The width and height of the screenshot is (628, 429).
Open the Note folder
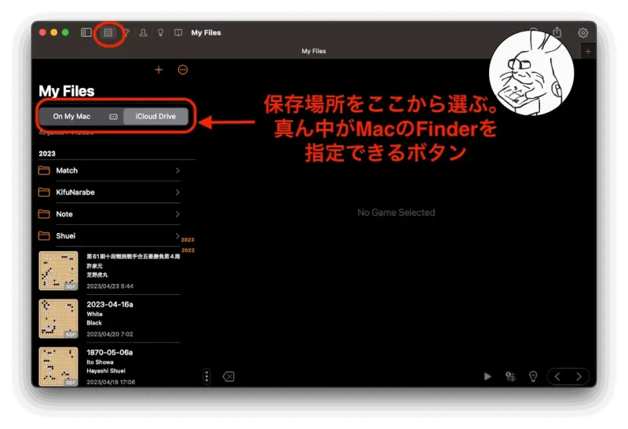tap(109, 214)
